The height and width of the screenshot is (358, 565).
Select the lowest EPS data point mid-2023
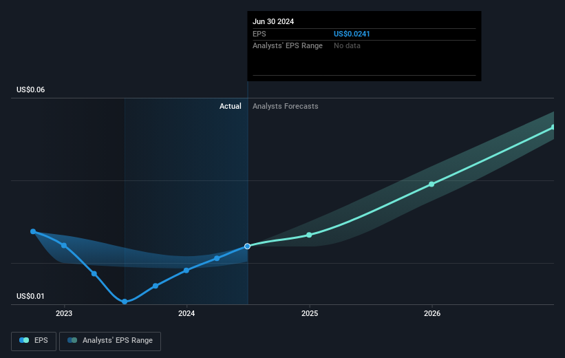(x=125, y=302)
